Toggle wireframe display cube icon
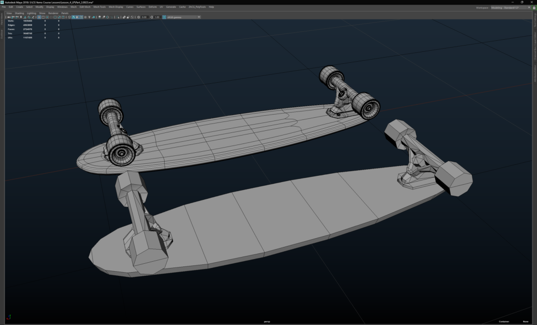Viewport: 537px width, 325px height. pos(69,17)
